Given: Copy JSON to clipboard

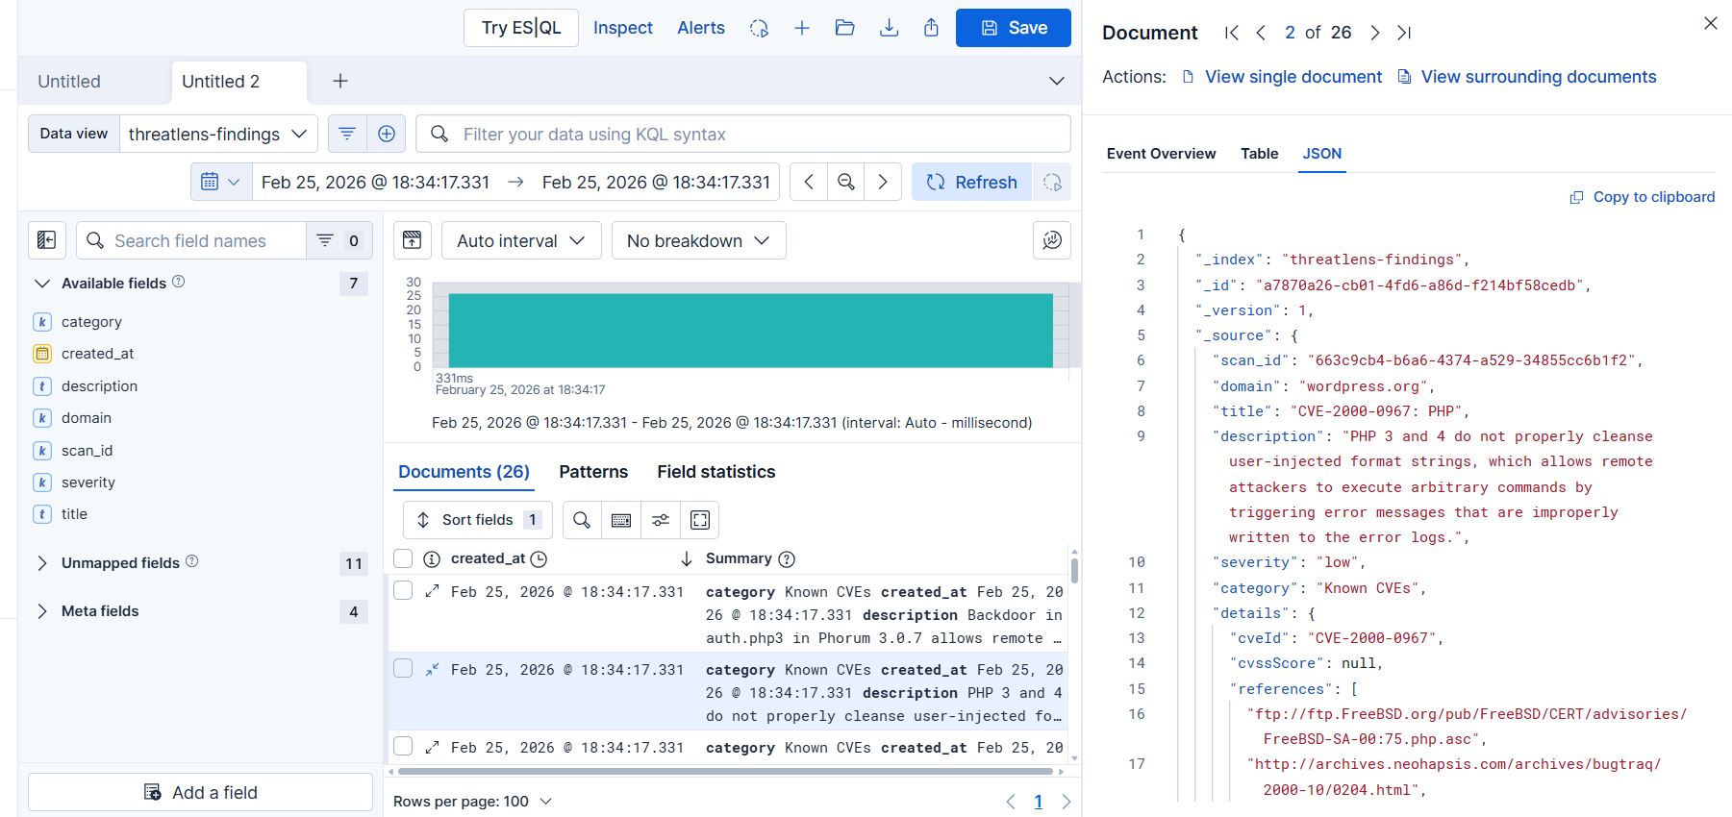Looking at the screenshot, I should pyautogui.click(x=1643, y=197).
